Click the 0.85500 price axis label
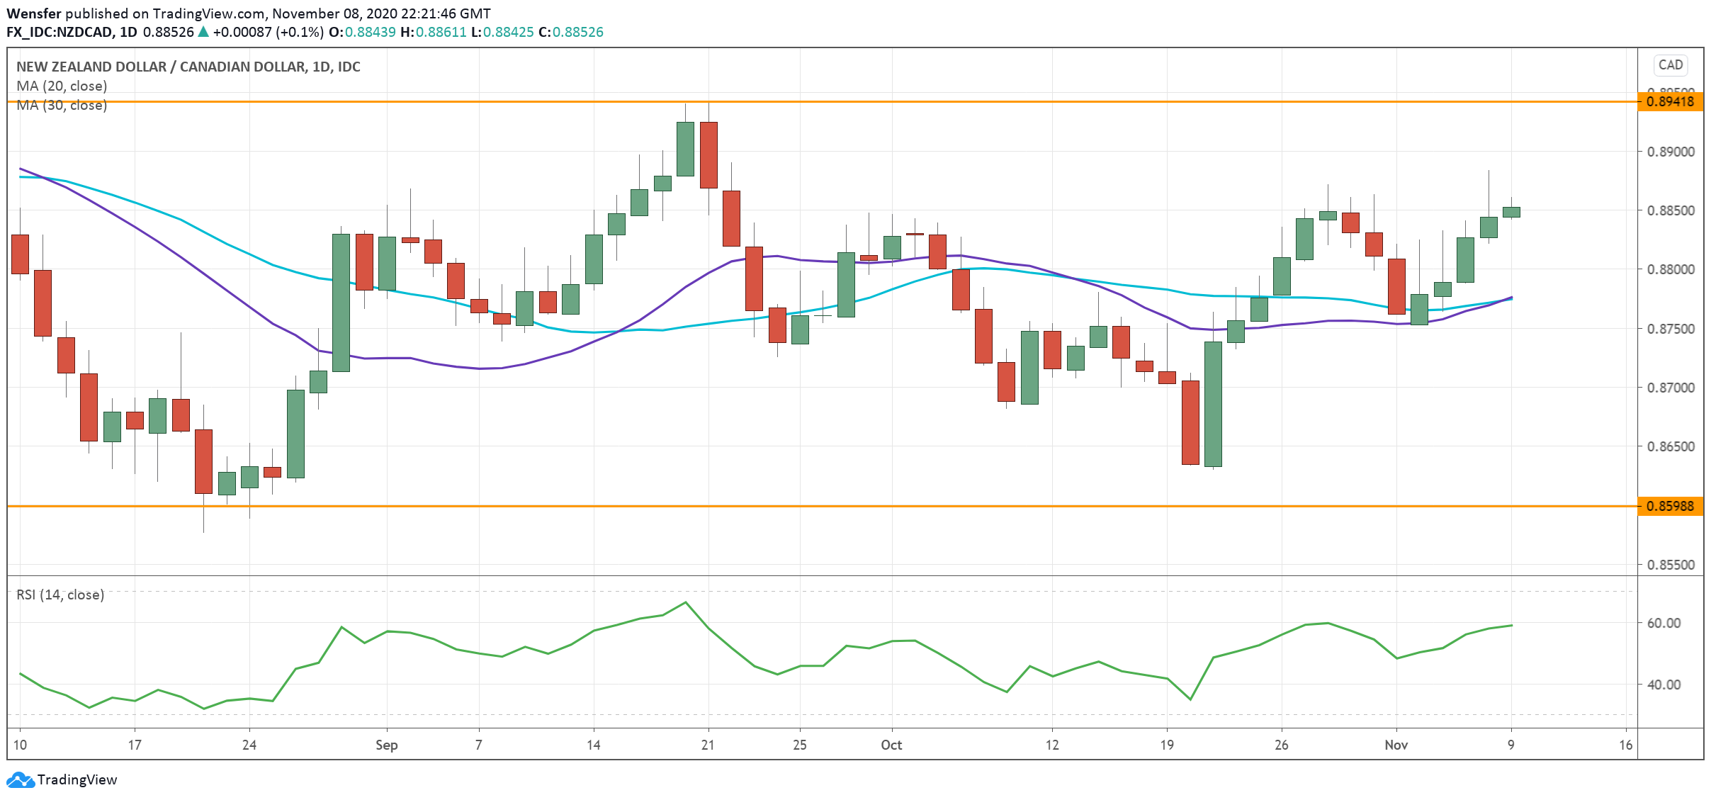This screenshot has height=800, width=1711. point(1670,565)
